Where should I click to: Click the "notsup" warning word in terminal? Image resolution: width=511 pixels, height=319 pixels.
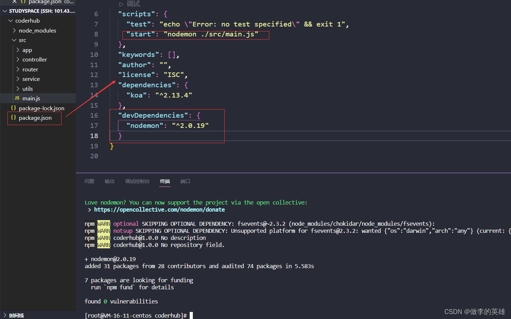pos(123,231)
